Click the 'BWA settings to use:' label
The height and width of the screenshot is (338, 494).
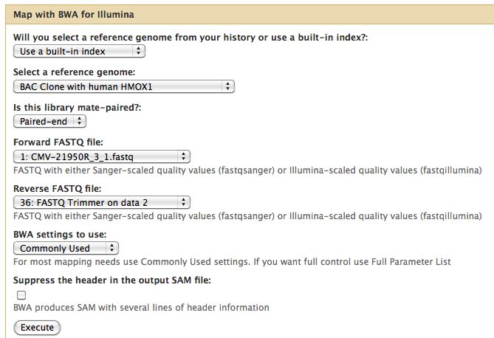point(58,235)
